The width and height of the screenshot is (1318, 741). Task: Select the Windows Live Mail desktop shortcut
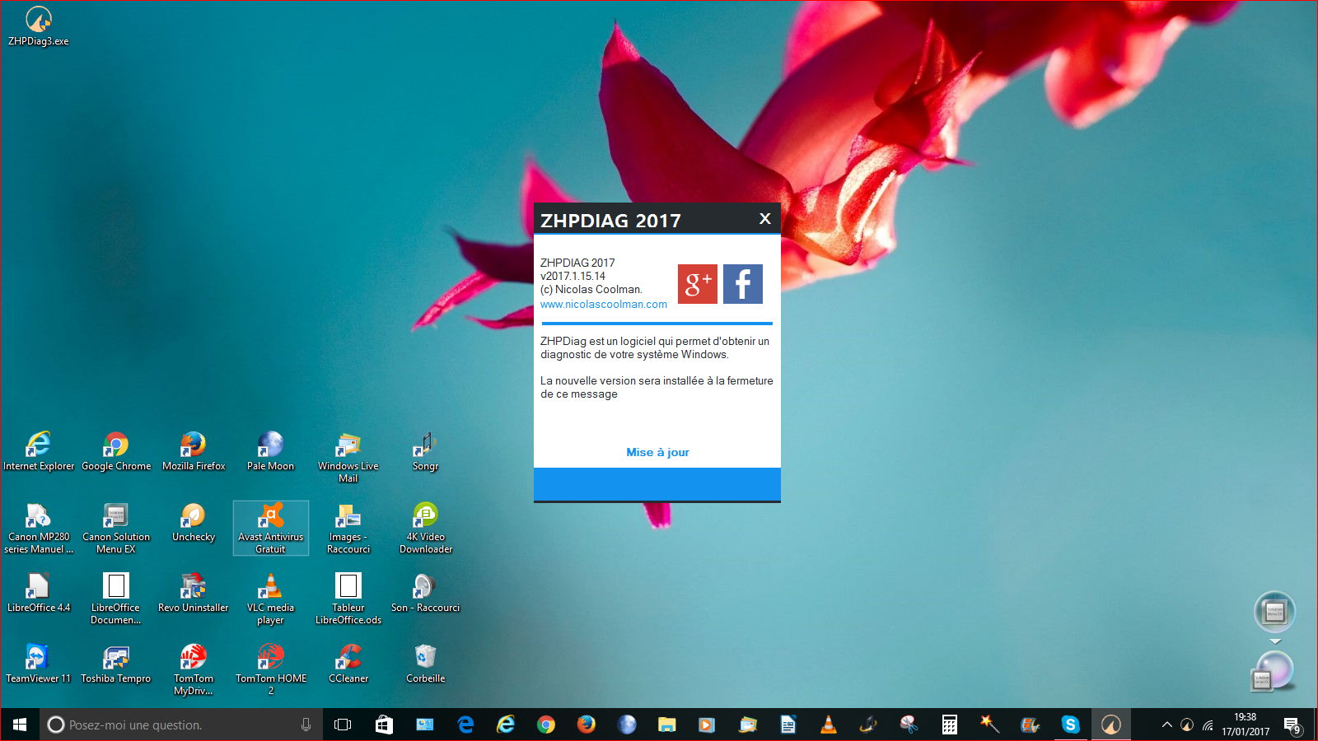click(x=348, y=457)
